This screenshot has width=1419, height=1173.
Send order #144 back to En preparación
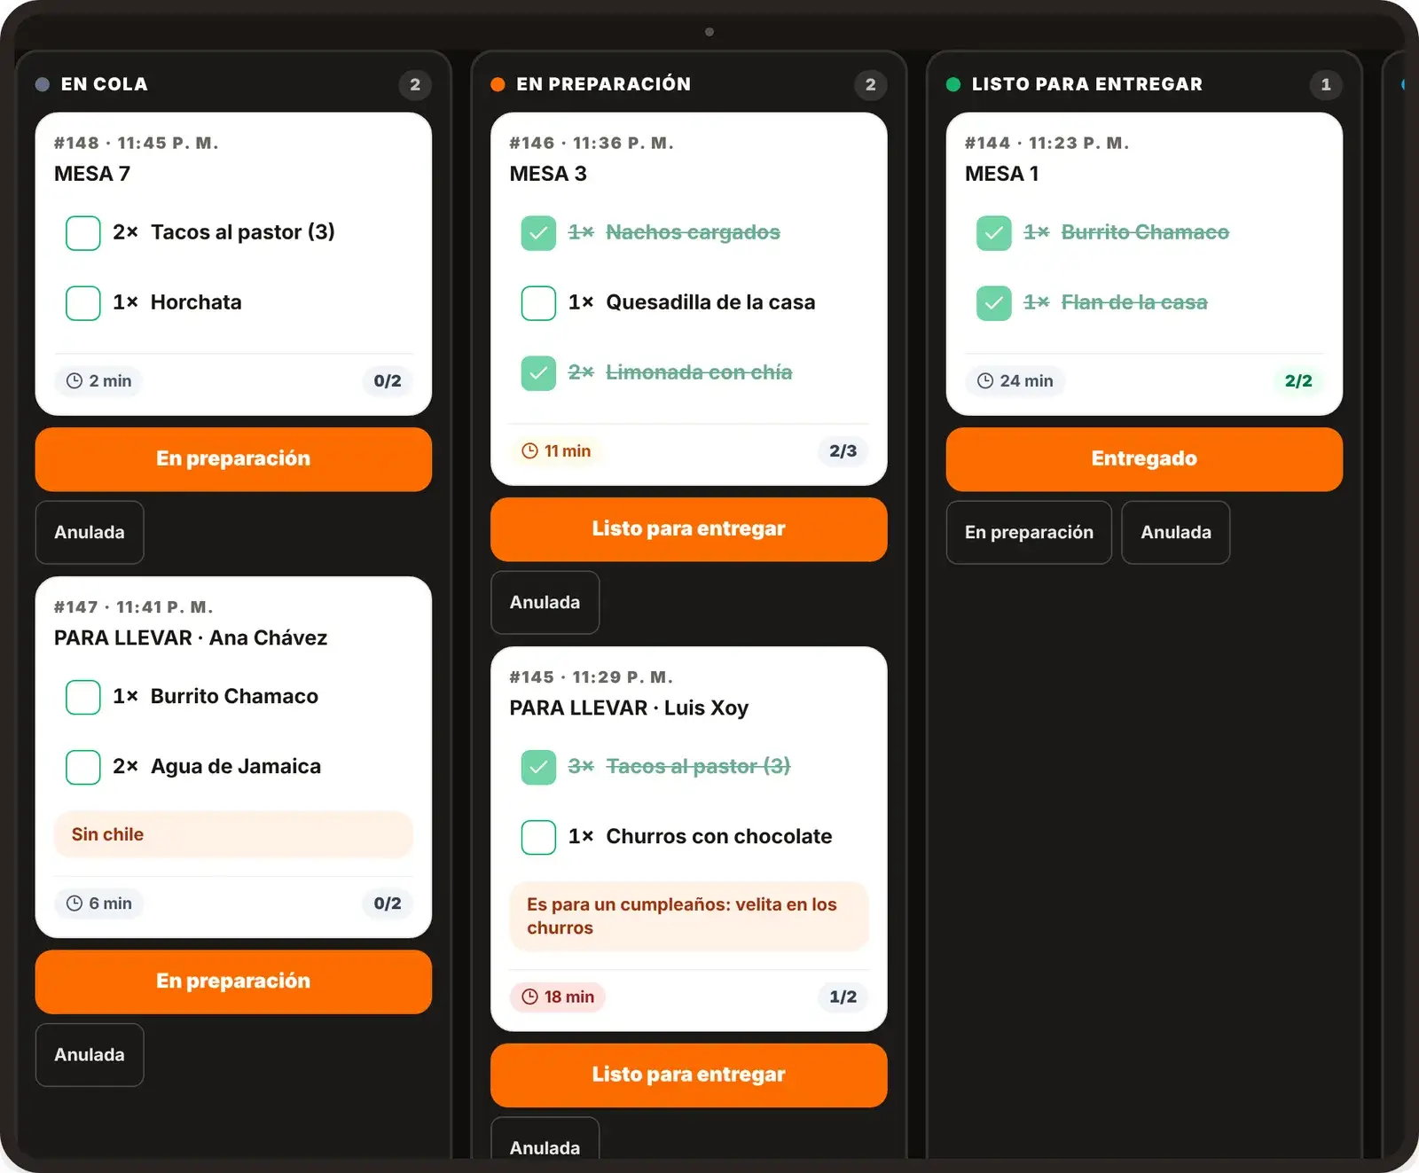coord(1029,532)
